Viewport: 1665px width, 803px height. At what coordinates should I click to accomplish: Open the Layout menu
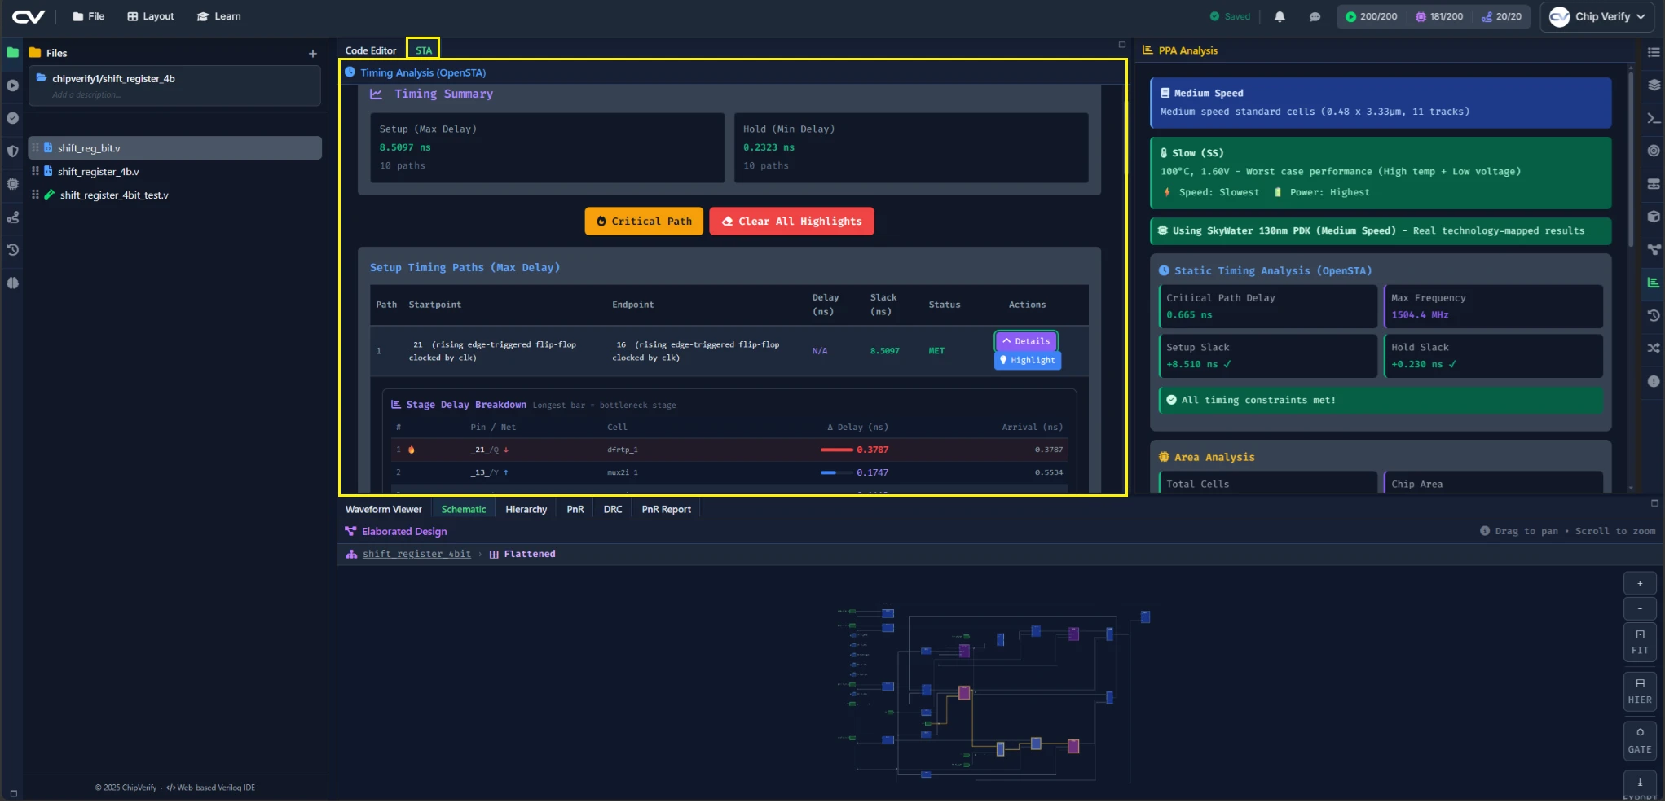pyautogui.click(x=151, y=16)
